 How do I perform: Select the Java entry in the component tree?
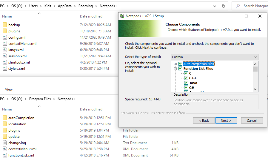coord(193,83)
